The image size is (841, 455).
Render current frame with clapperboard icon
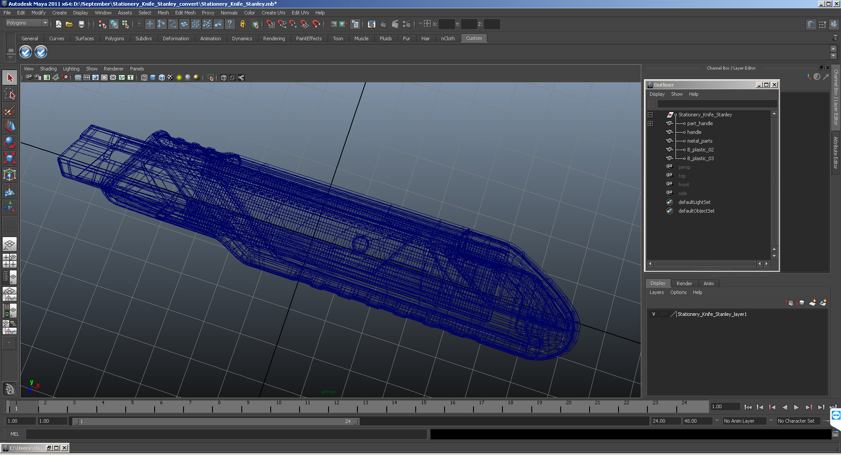[x=383, y=24]
